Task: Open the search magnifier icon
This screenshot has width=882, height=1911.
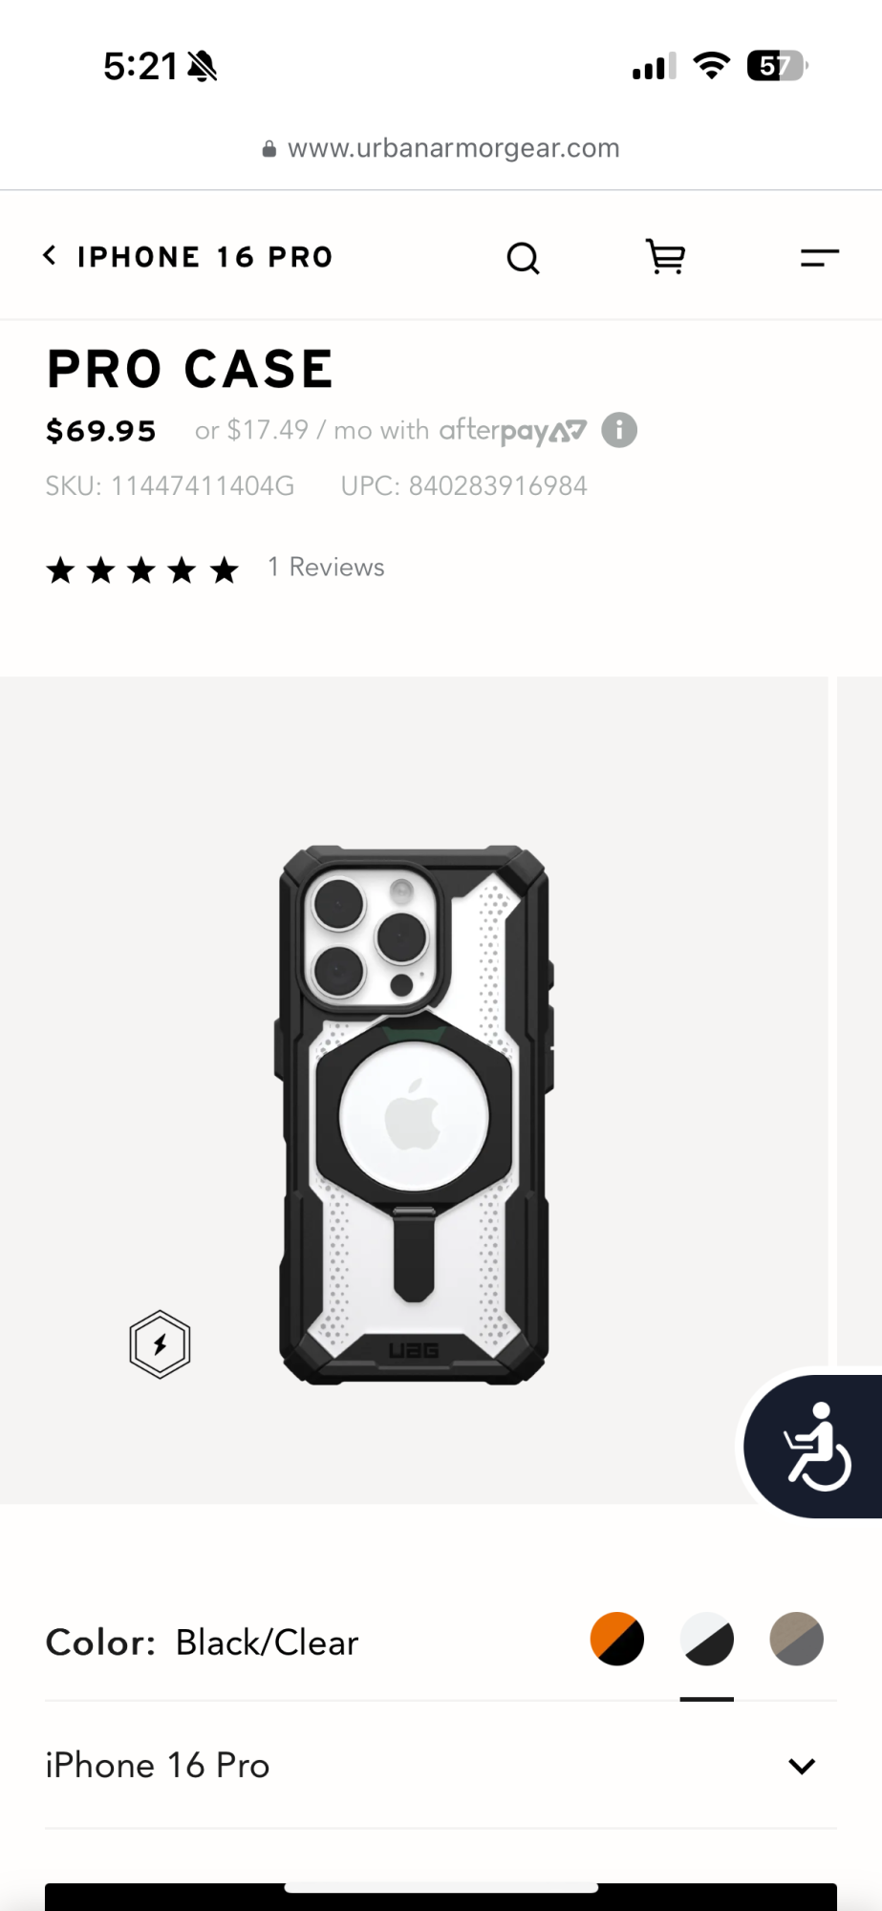Action: (x=523, y=258)
